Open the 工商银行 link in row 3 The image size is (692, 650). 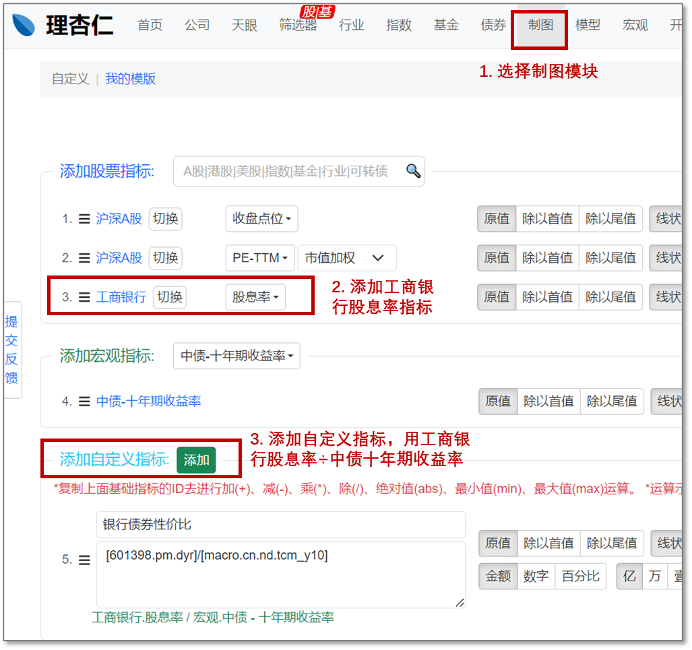(121, 297)
